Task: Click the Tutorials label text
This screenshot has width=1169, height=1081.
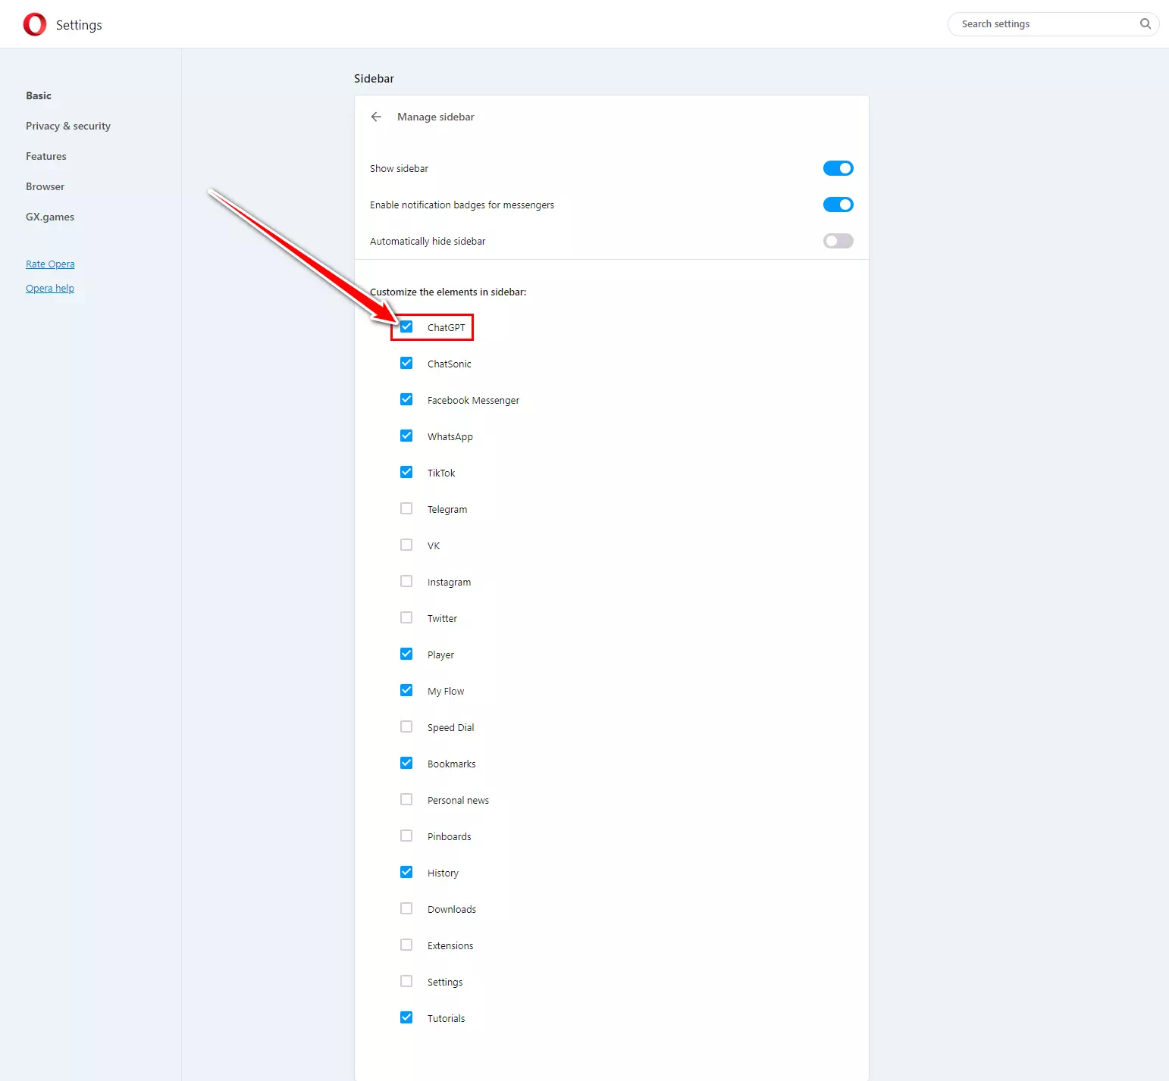Action: tap(447, 1018)
